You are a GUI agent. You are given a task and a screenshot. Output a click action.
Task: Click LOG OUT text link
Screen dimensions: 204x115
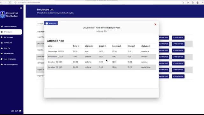(x=14, y=111)
